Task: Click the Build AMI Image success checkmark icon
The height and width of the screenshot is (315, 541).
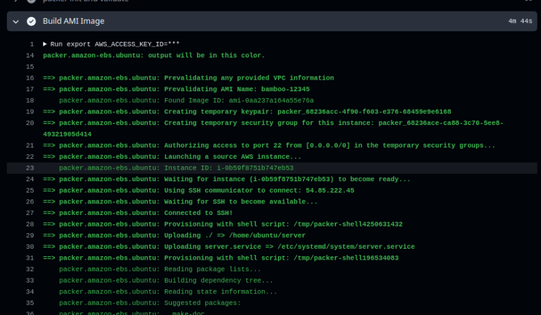Action: coord(31,22)
